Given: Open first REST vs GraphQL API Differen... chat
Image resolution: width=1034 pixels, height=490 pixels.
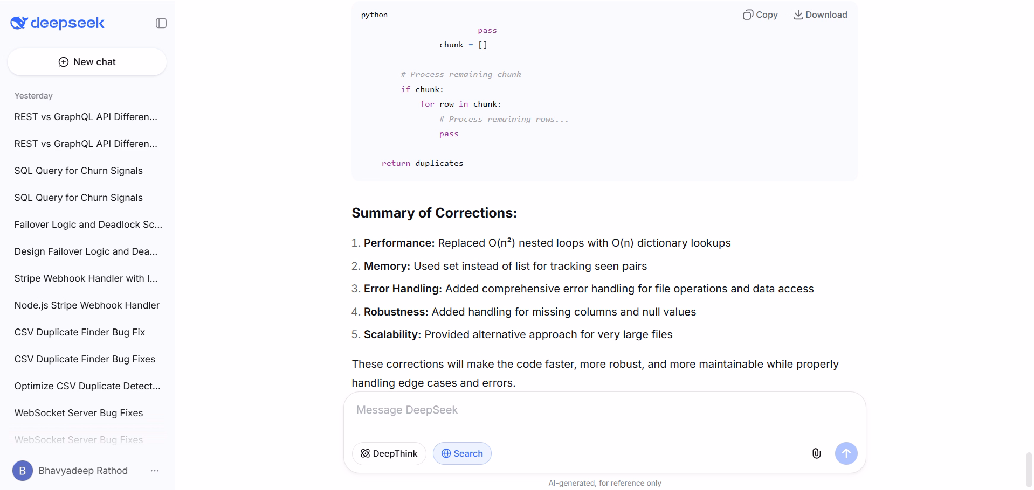Looking at the screenshot, I should 86,117.
